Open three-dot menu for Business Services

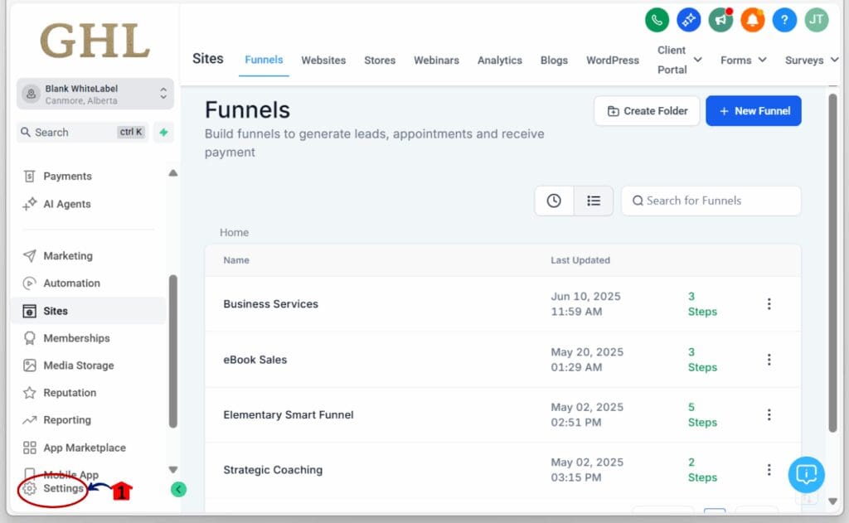point(769,304)
